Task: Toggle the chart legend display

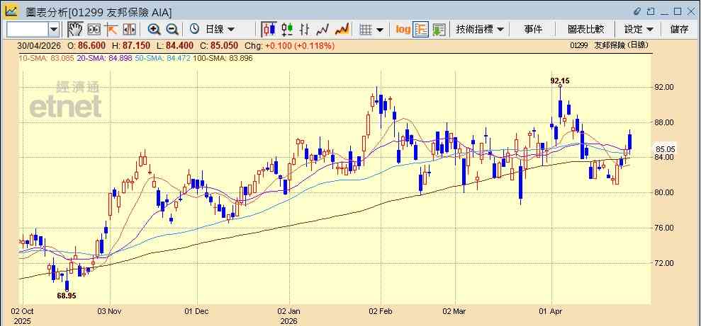Action: click(x=421, y=30)
